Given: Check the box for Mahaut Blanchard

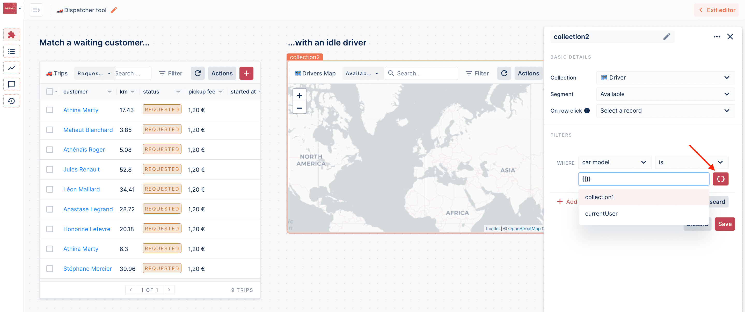Looking at the screenshot, I should click(50, 130).
